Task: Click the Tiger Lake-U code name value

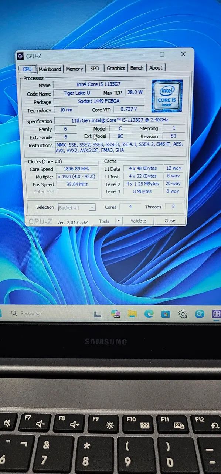Action: click(77, 93)
